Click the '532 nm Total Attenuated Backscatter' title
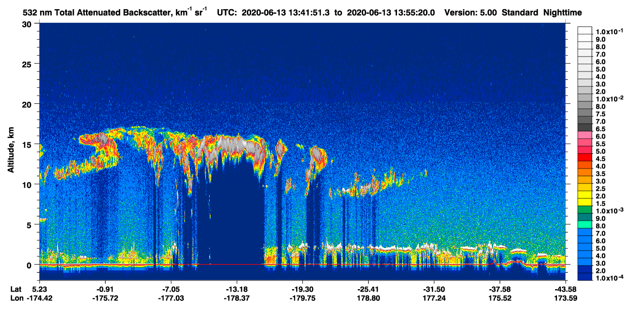The height and width of the screenshot is (322, 628). 98,13
